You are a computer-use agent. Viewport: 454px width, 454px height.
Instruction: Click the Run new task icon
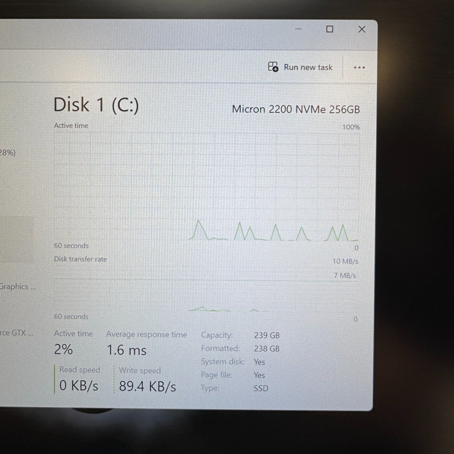[x=273, y=67]
